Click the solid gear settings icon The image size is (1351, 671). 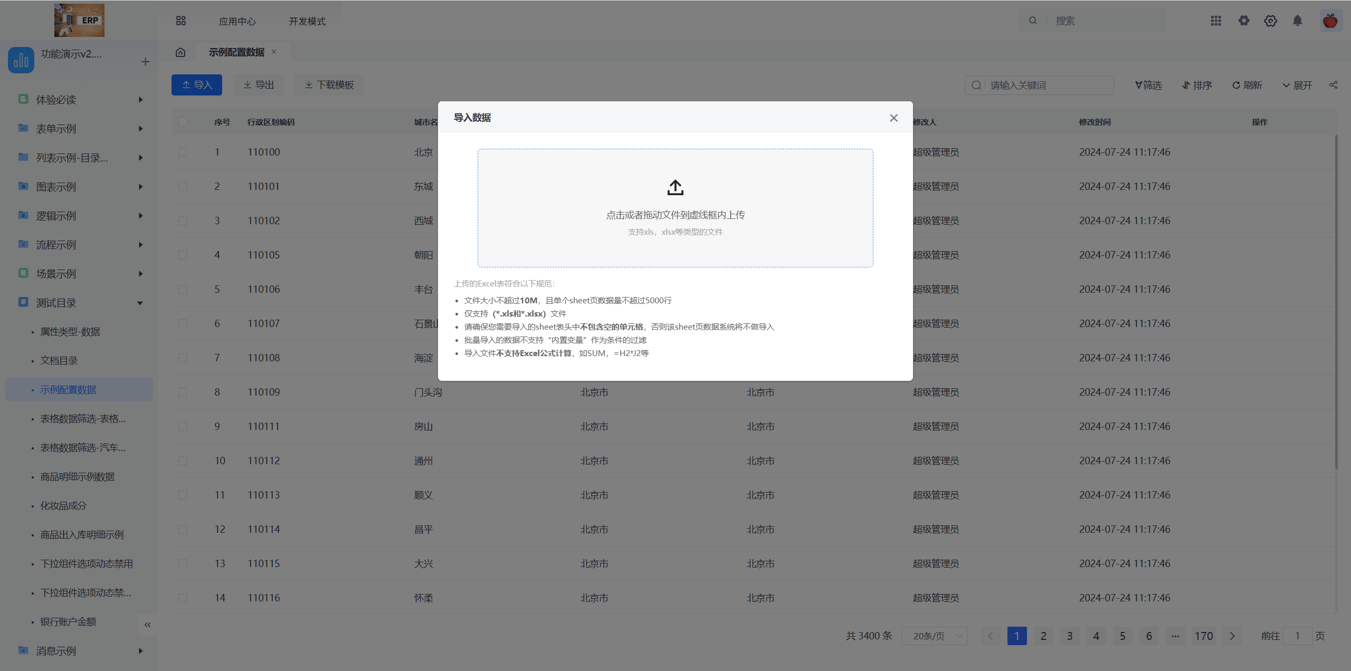point(1244,21)
